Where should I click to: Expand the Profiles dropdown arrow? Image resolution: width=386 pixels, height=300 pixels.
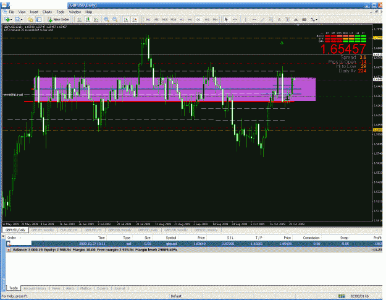[x=22, y=19]
